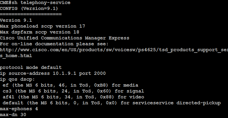The width and height of the screenshot is (228, 118).
Task: Click the Cisco documentation URL
Action: [114, 50]
